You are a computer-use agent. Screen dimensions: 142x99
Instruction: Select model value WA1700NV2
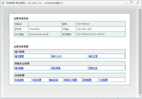tap(83, 24)
